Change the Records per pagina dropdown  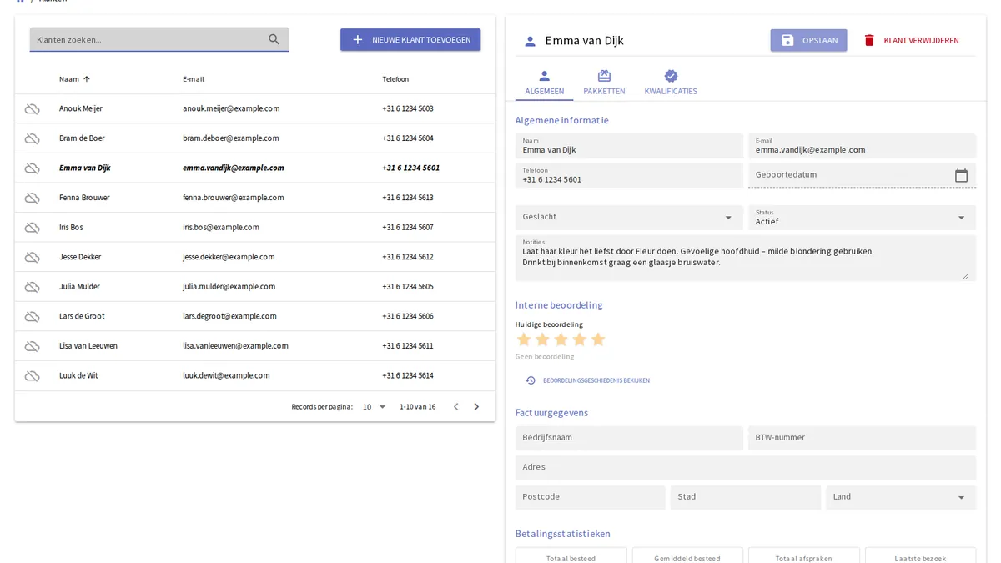[x=375, y=407]
